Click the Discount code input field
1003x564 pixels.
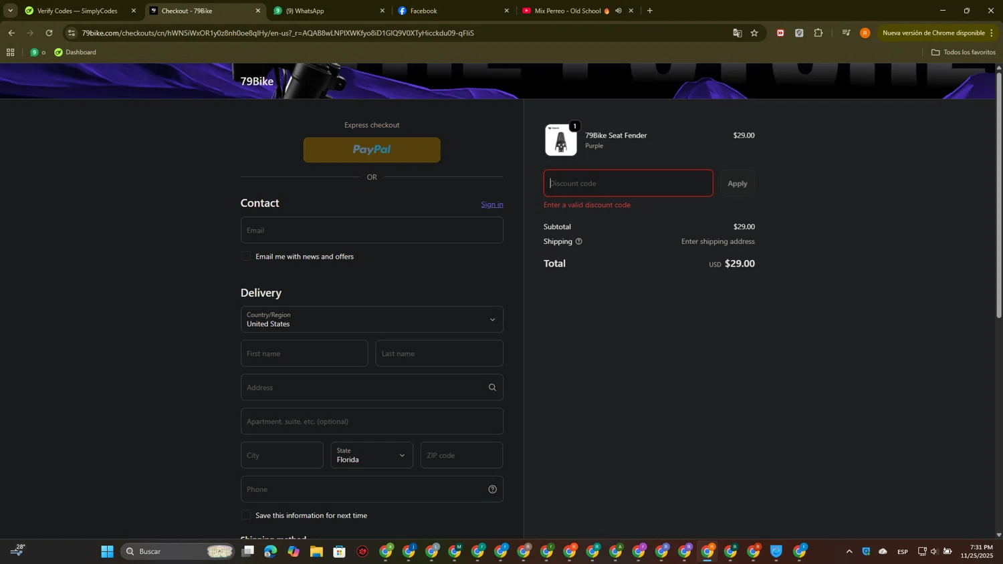[x=628, y=183]
